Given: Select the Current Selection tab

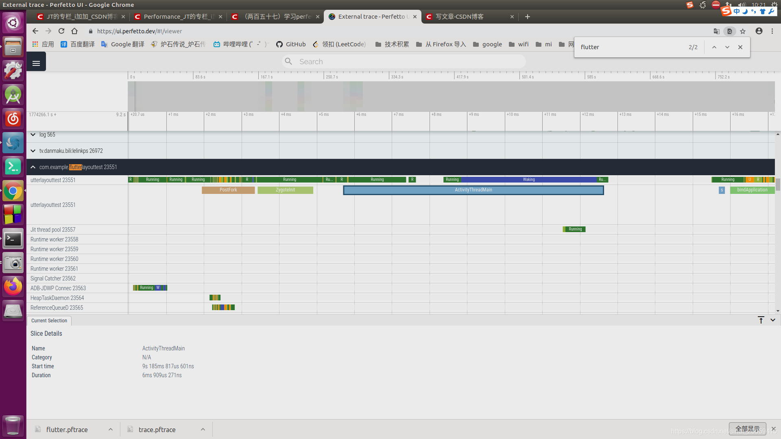Looking at the screenshot, I should tap(49, 321).
